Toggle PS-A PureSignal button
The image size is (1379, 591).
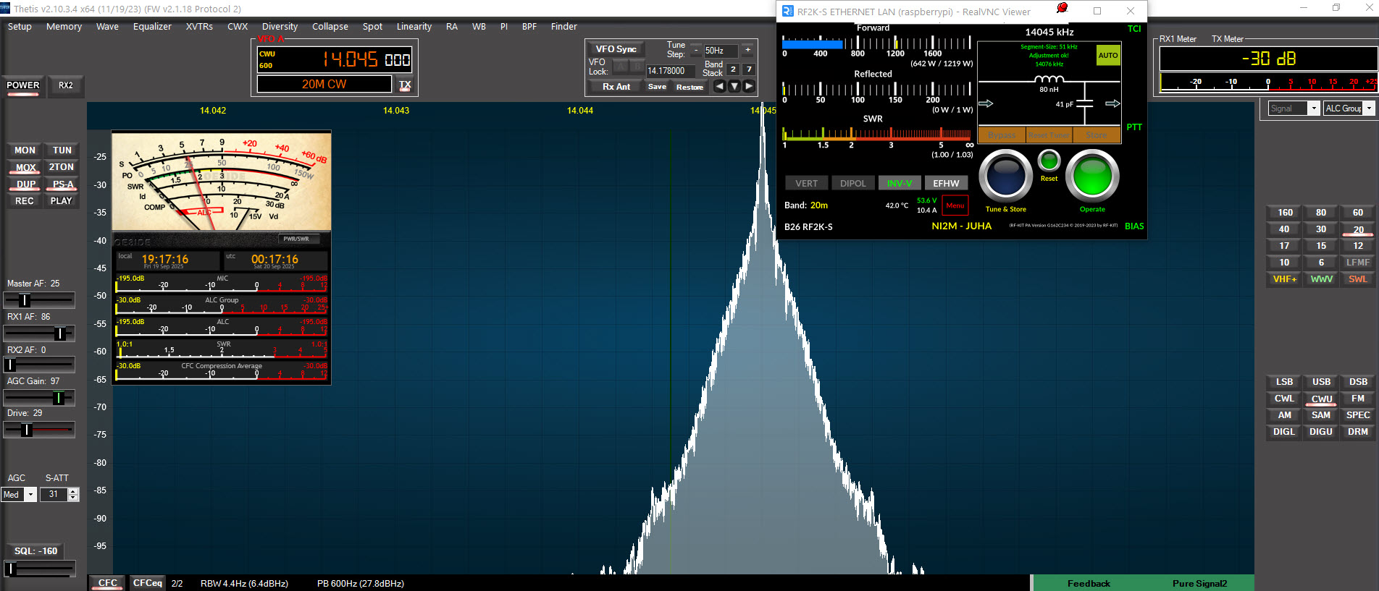click(62, 184)
